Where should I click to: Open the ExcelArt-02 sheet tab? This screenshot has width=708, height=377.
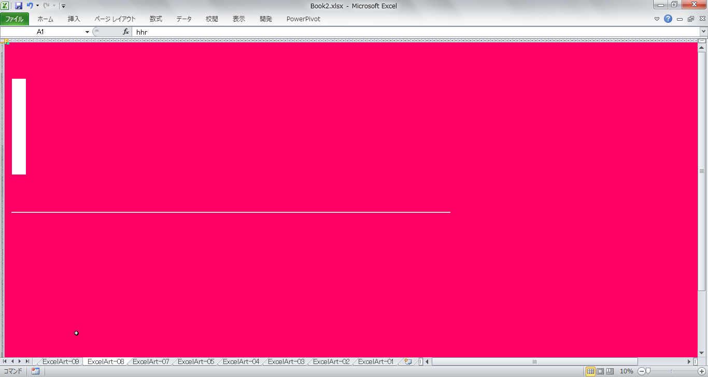331,361
